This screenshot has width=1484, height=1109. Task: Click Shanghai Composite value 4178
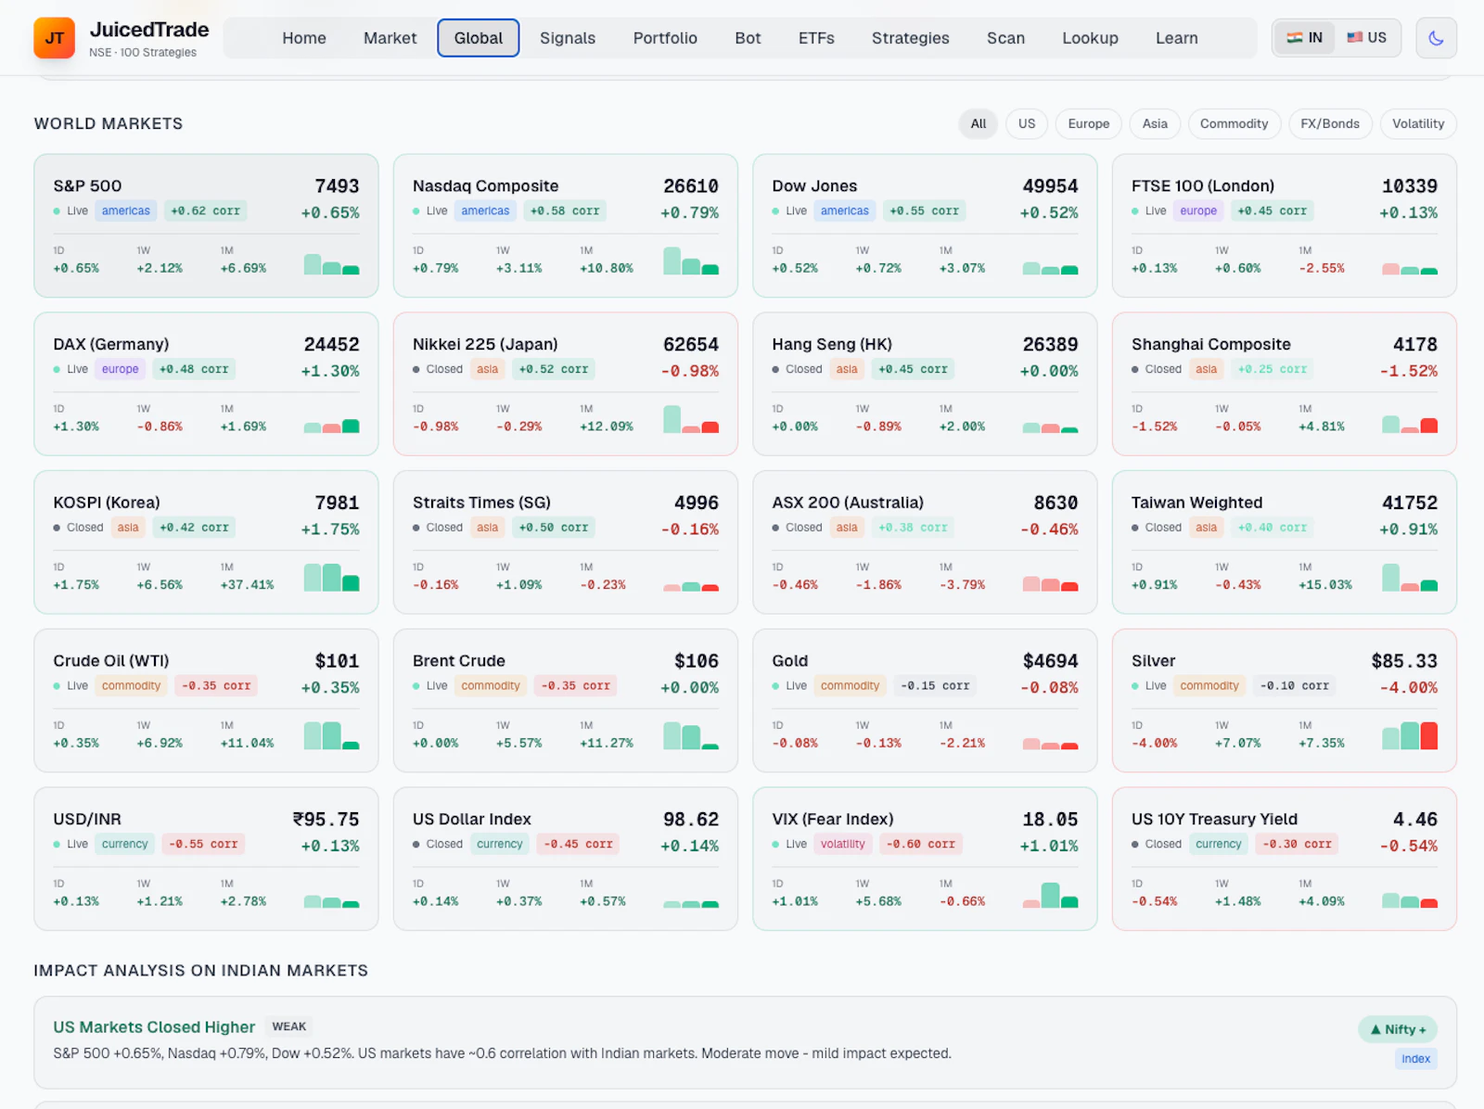(1415, 344)
